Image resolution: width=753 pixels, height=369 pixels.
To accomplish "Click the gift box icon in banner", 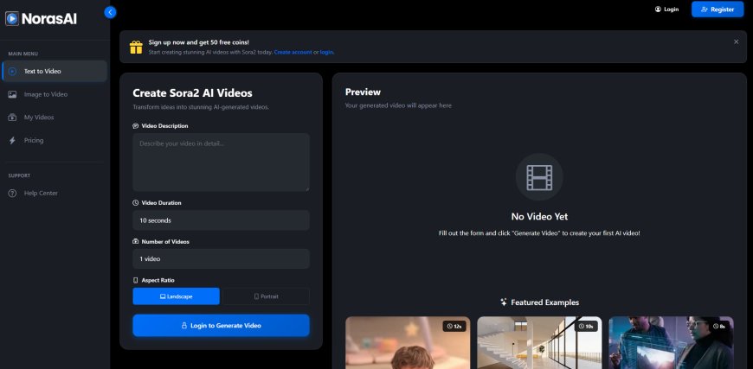I will coord(136,47).
